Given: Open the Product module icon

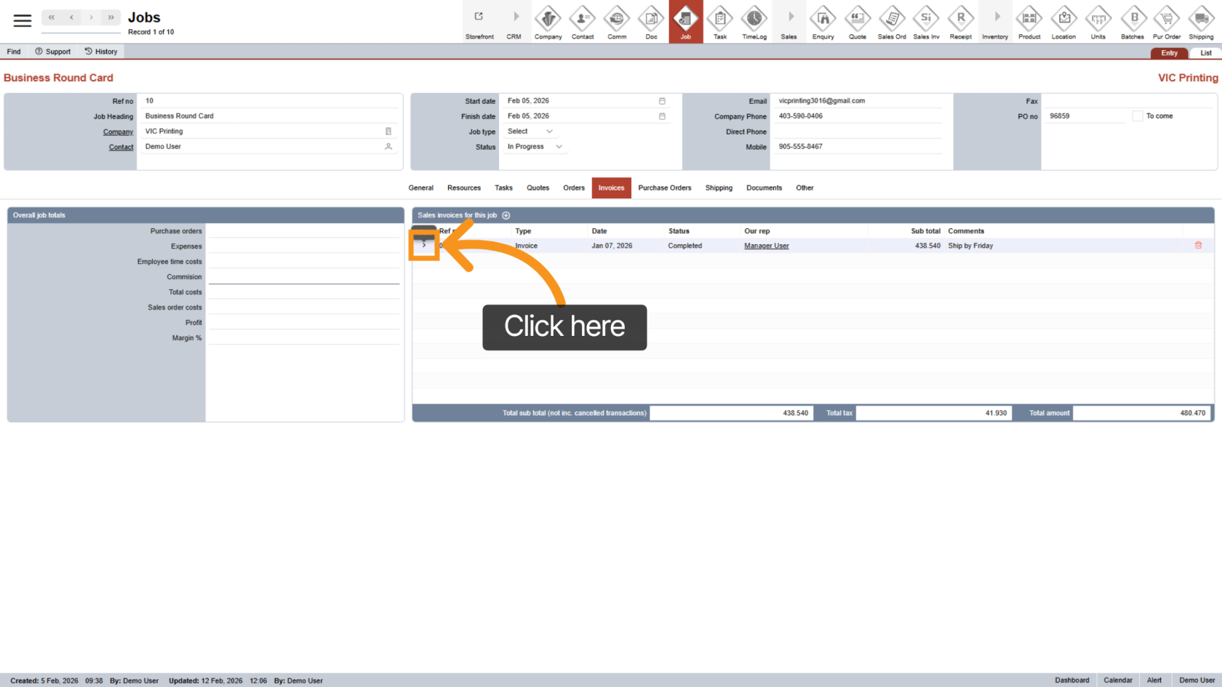Looking at the screenshot, I should click(x=1029, y=22).
